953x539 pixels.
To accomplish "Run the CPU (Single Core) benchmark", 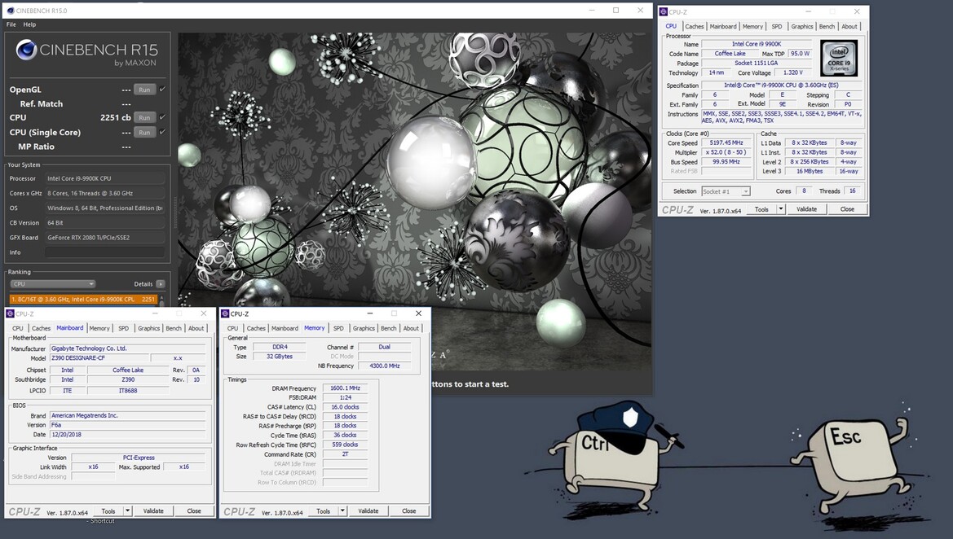I will (x=144, y=133).
